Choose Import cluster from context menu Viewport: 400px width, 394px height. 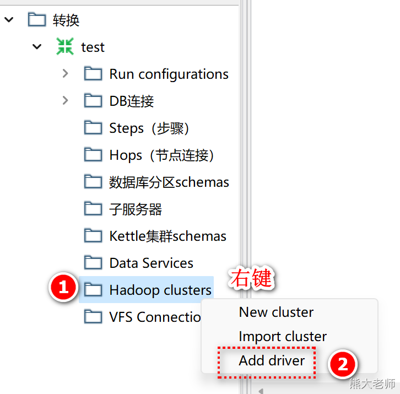(283, 336)
